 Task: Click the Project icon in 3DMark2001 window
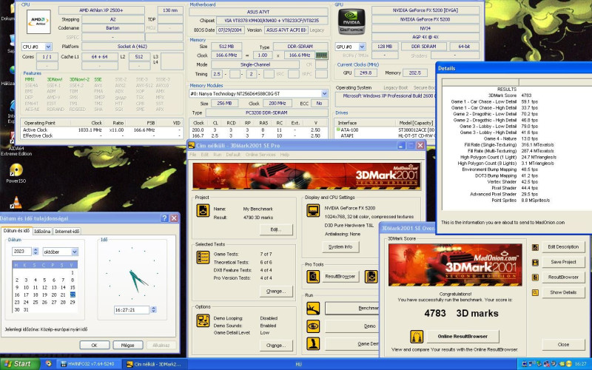pos(203,210)
